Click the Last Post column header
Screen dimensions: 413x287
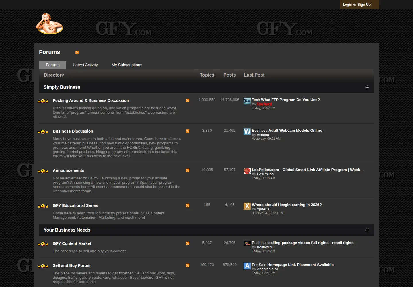254,75
